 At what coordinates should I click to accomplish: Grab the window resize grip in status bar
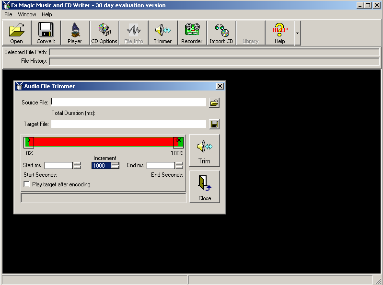(x=378, y=280)
